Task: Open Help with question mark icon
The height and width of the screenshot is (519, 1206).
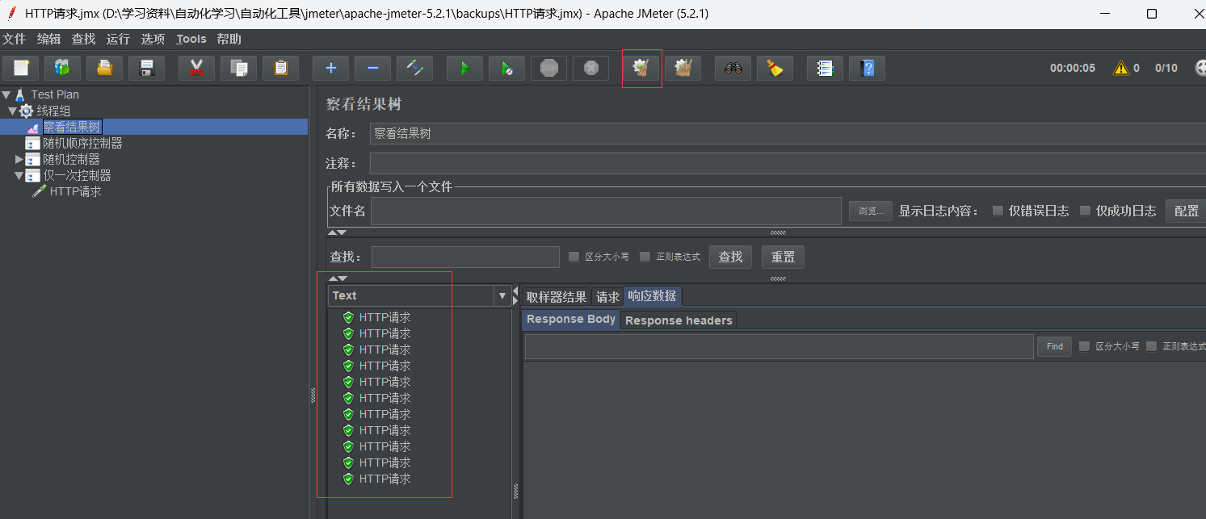Action: (867, 68)
